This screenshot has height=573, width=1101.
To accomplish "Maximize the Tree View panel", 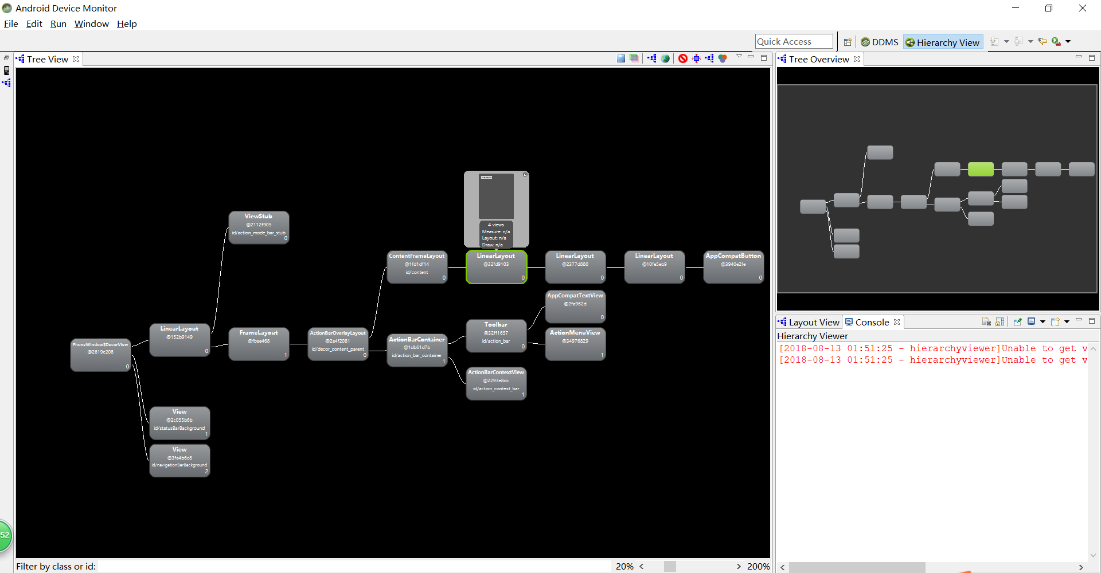I will click(764, 58).
